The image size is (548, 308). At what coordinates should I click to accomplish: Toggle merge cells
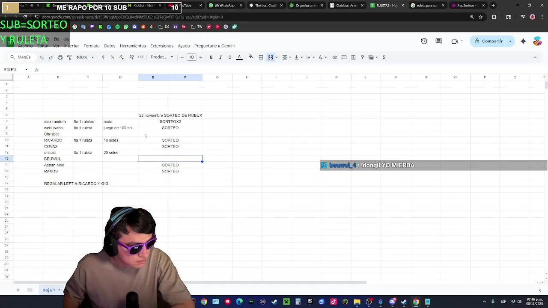pos(271,57)
